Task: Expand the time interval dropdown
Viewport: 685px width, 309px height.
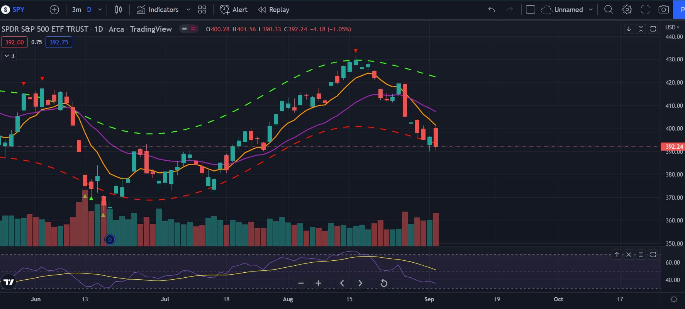Action: [100, 10]
